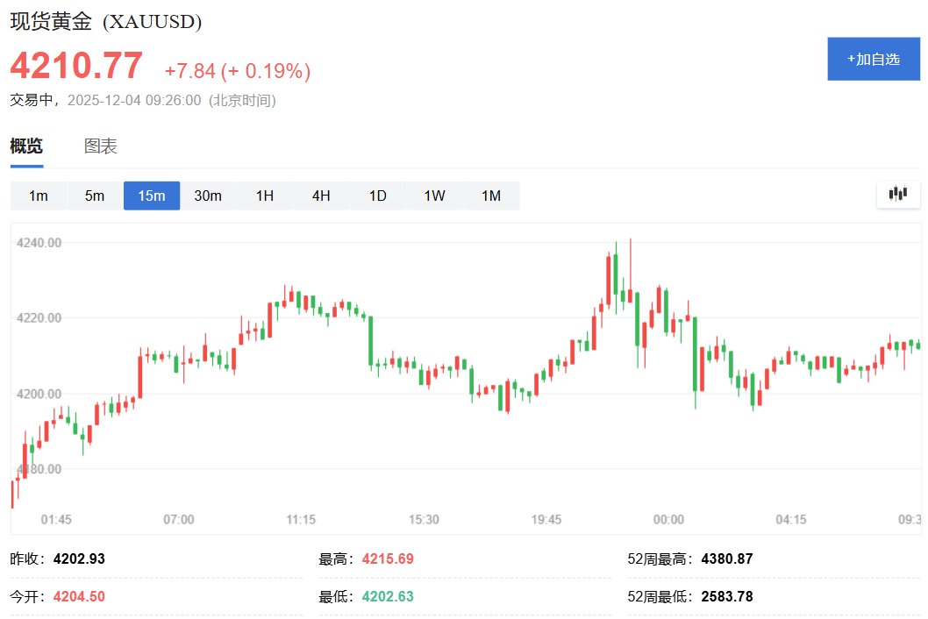Select the 1m timeframe
The image size is (928, 619).
39,196
